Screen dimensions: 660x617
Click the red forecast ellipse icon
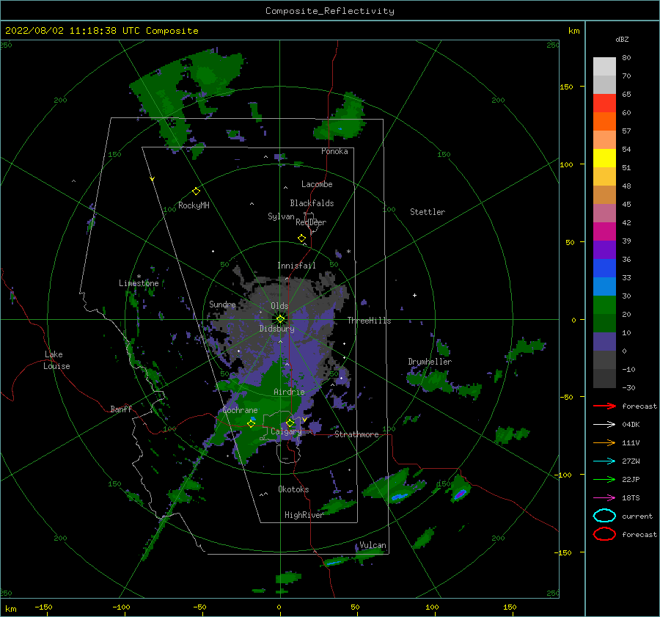pos(604,534)
